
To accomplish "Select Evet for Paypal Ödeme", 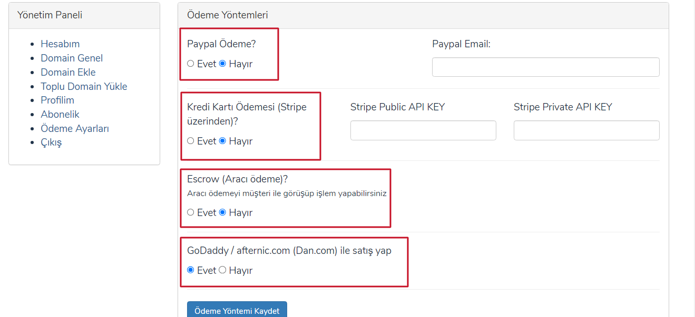I will tap(191, 64).
